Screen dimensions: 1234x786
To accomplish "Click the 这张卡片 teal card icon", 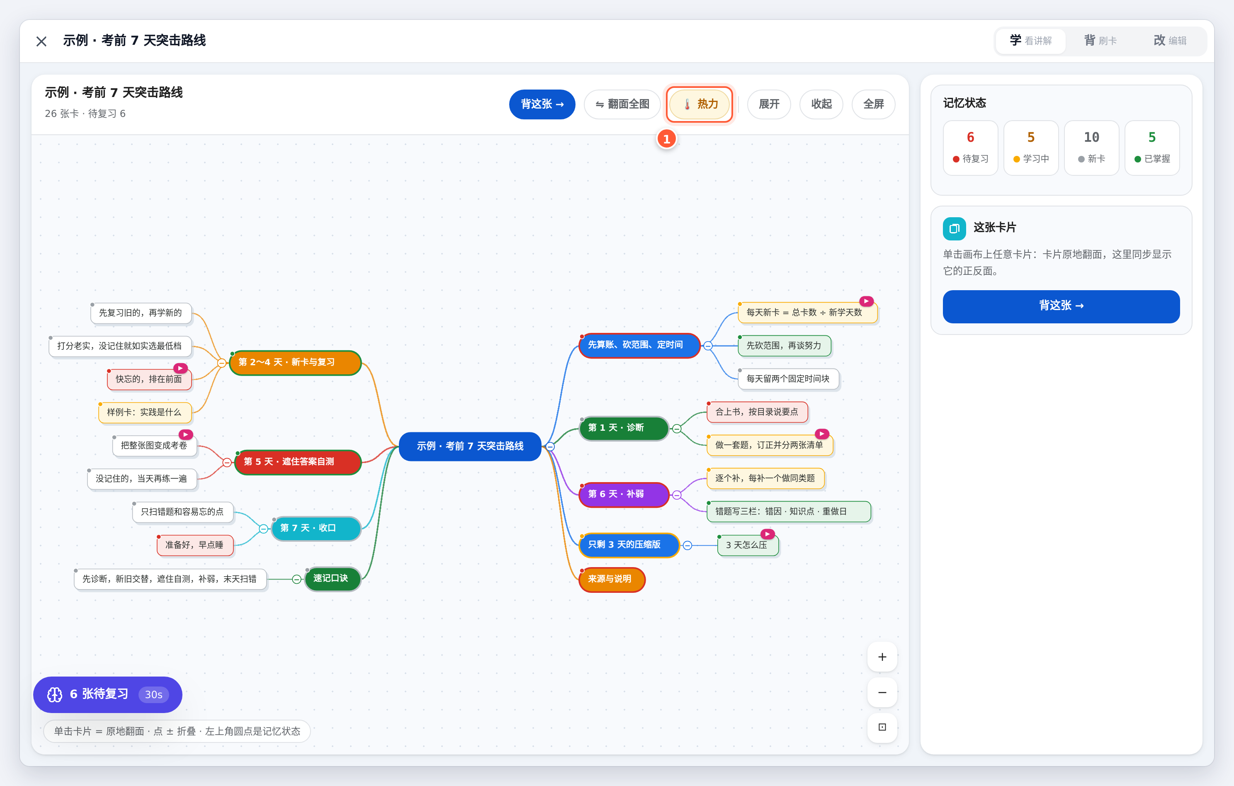I will click(x=954, y=228).
